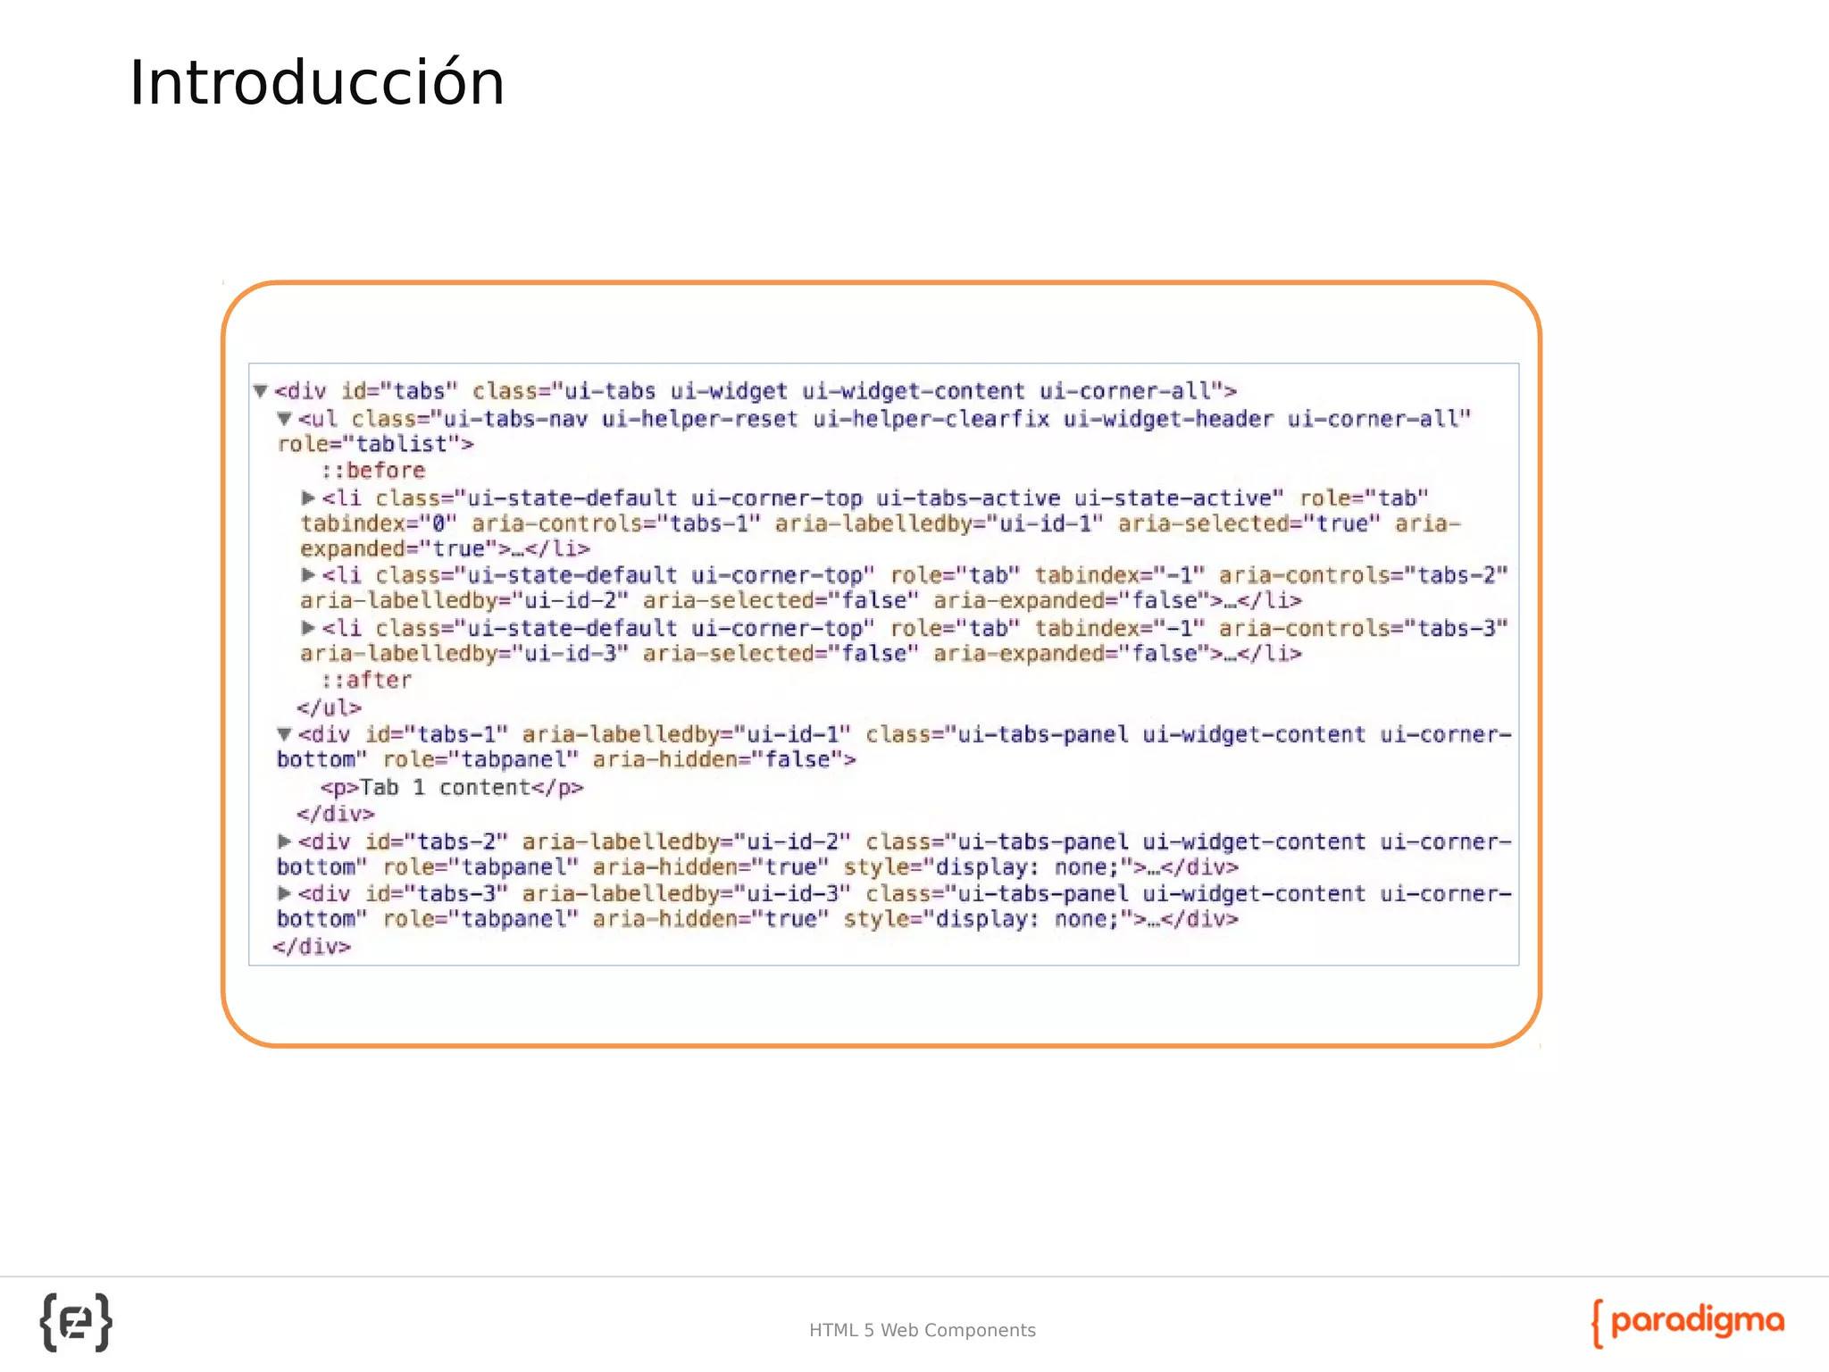
Task: Click aria-labelledby="ui-id-3" in the li continuation line
Action: pyautogui.click(x=464, y=654)
